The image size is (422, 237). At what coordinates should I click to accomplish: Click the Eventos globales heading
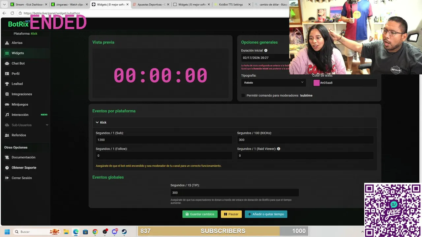coord(108,177)
